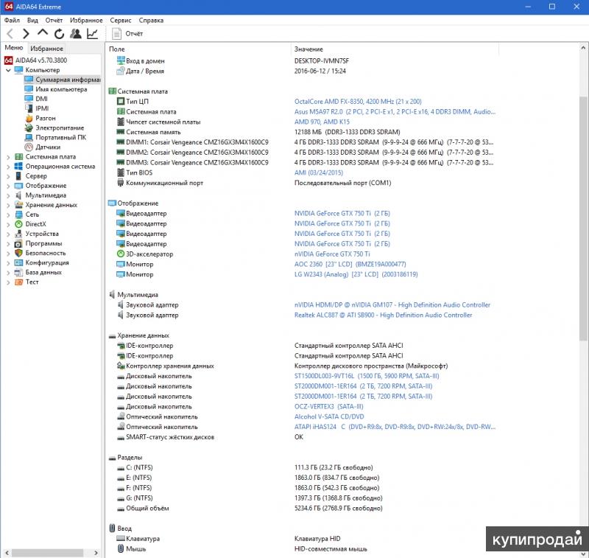Open the Отчёт menu in the menu bar
Viewport: 589px width, 558px height.
click(x=54, y=21)
